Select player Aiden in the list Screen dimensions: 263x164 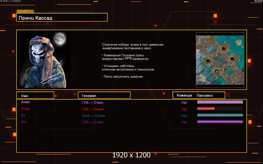[x=26, y=102]
